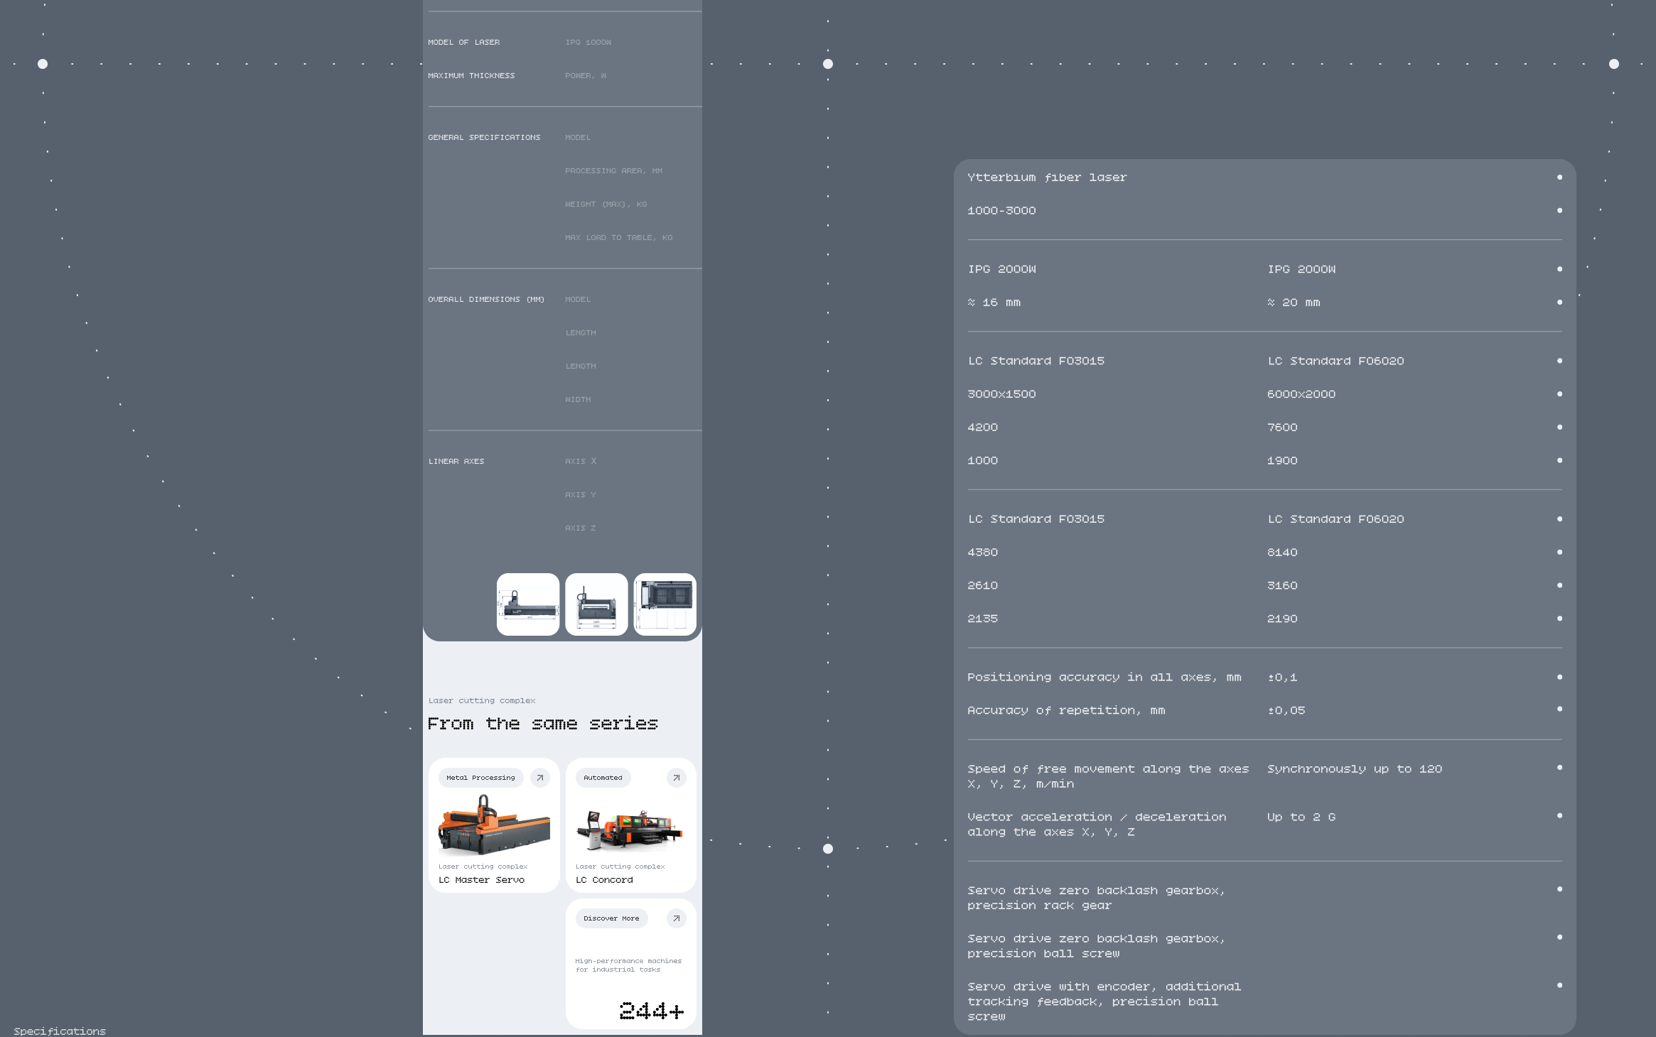Click the orange LC Master Servo machine image

click(x=494, y=824)
